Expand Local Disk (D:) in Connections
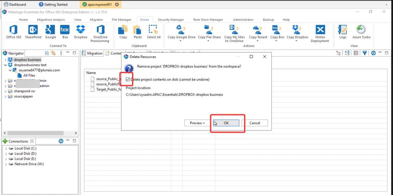Screen dimensions: 393x195 point(6,154)
